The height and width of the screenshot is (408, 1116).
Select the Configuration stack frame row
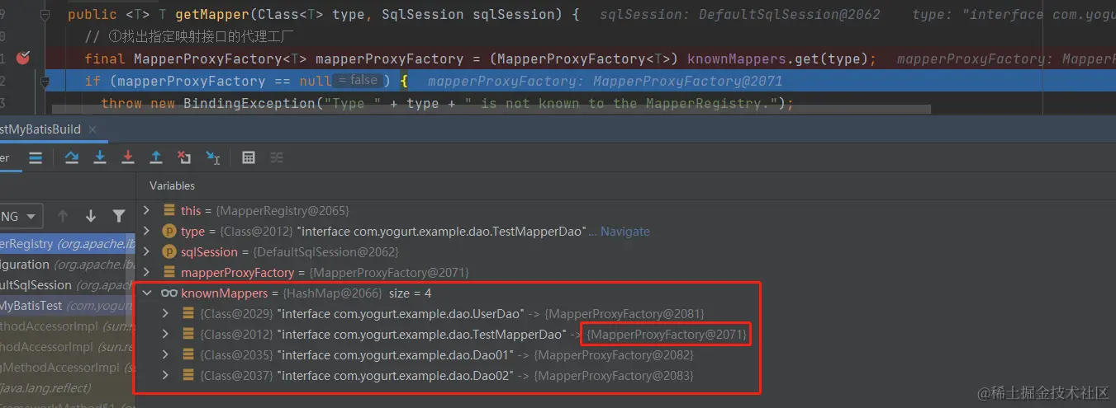coord(68,265)
